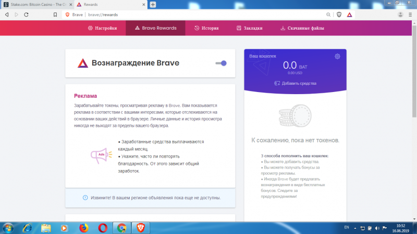Click the '0.0 BAT' wallet balance
The height and width of the screenshot is (234, 417).
click(295, 66)
